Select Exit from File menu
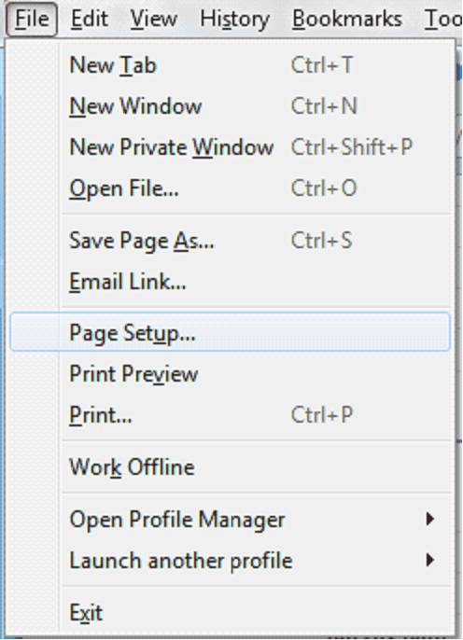The width and height of the screenshot is (463, 640). tap(230, 613)
